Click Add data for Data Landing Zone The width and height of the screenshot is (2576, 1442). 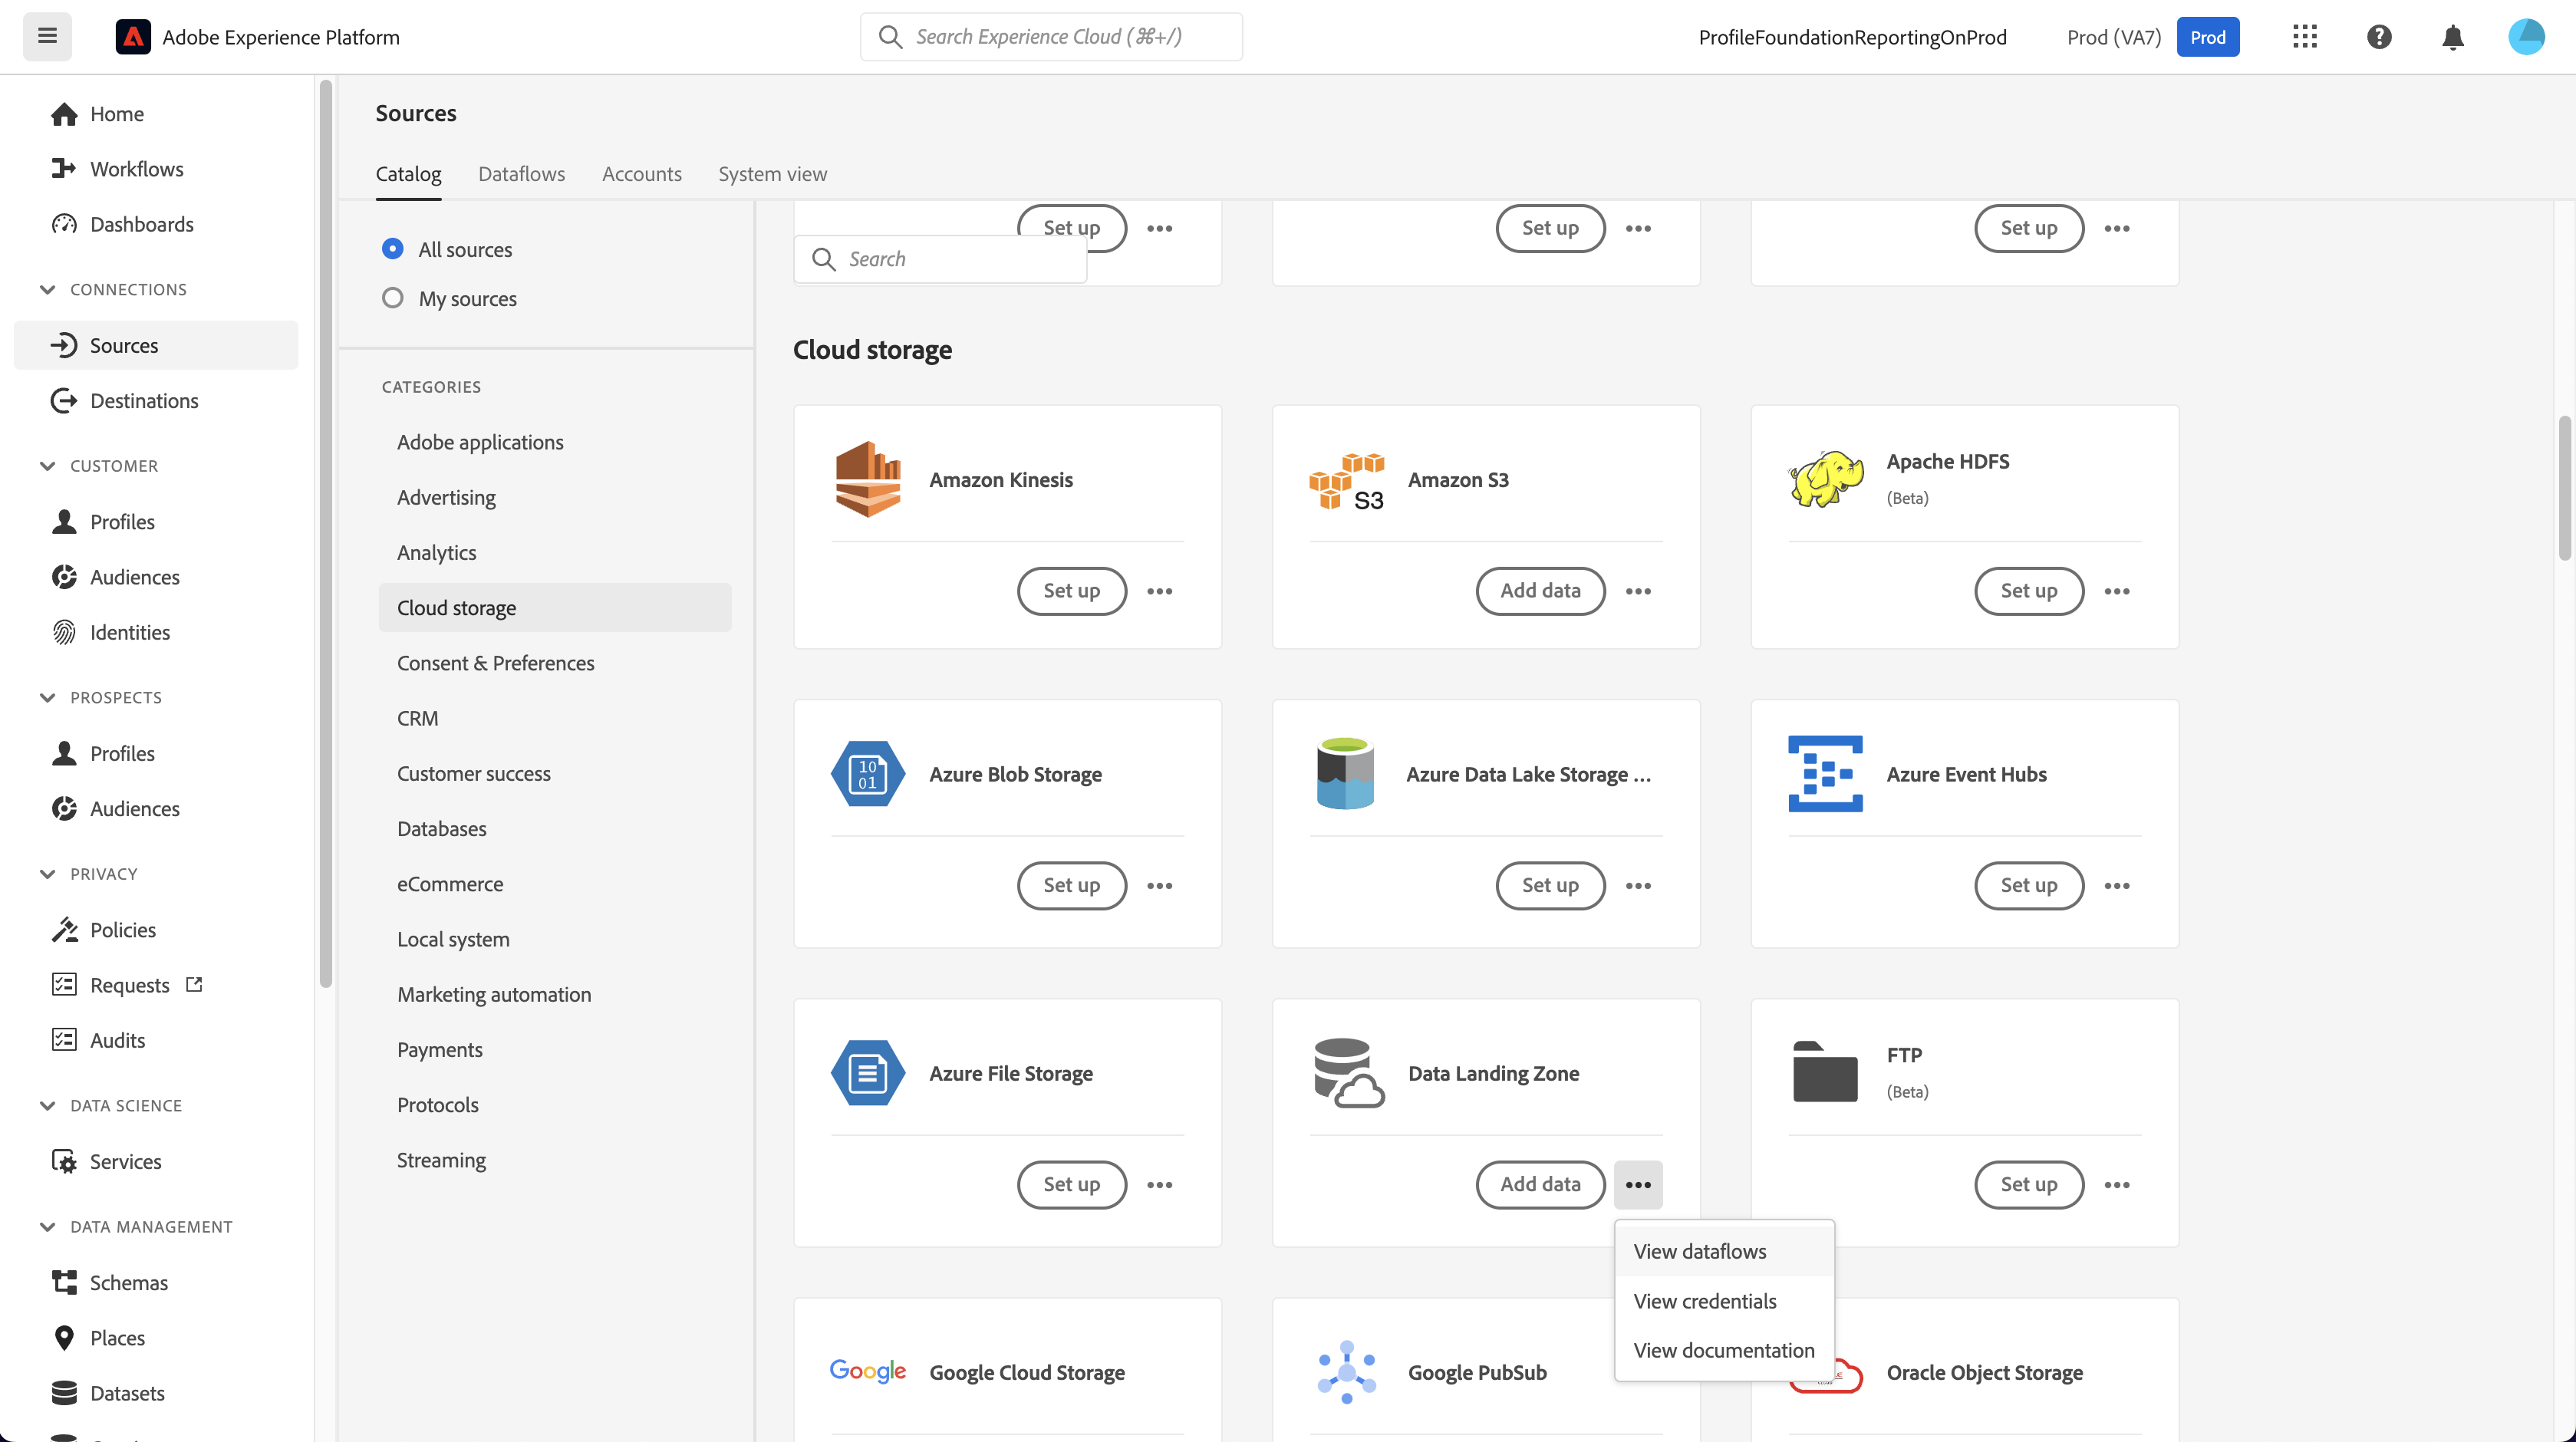click(1540, 1185)
